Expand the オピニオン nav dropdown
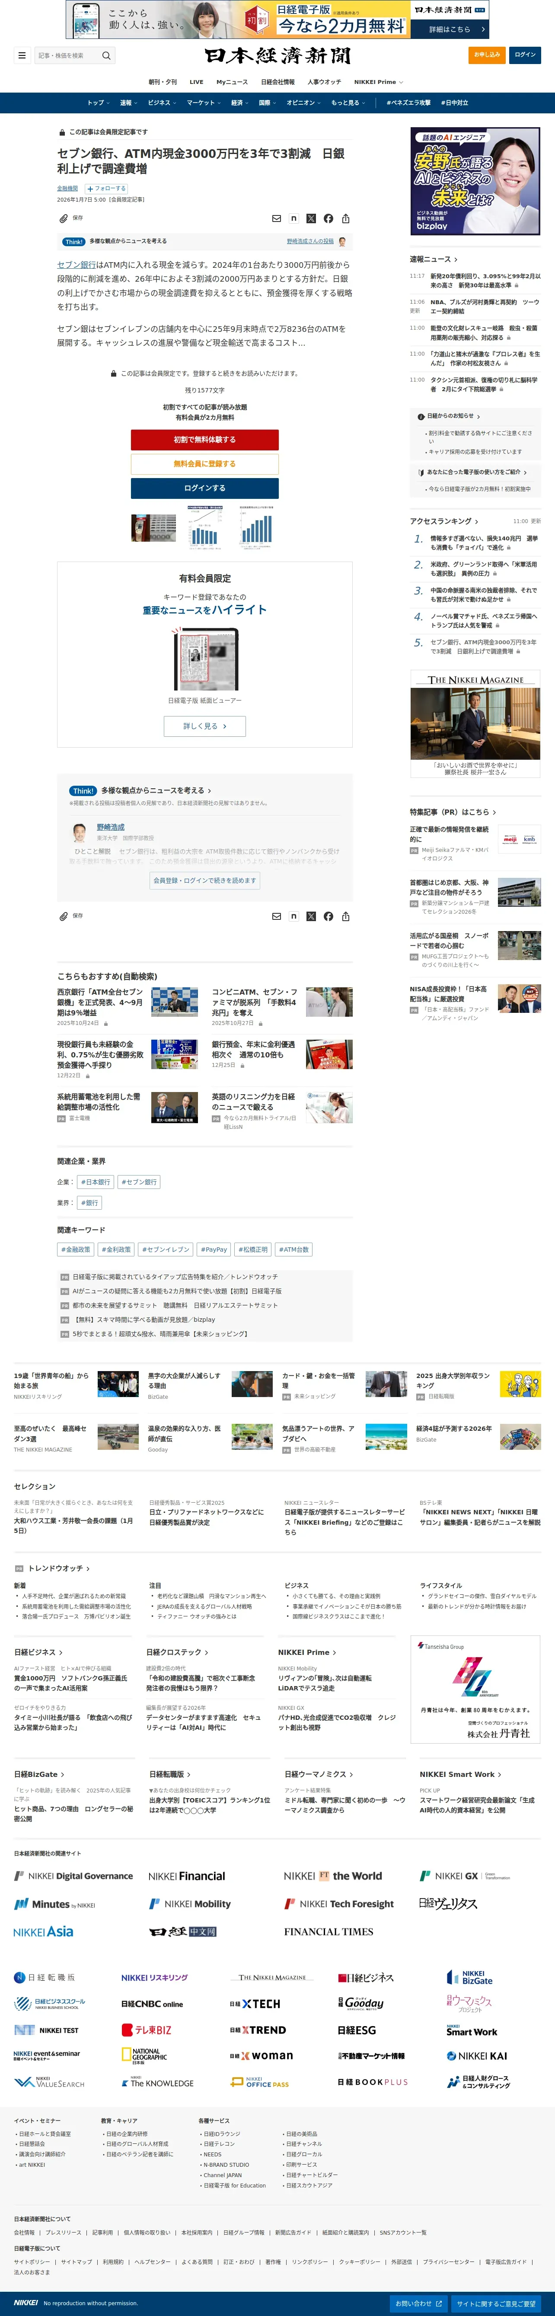 (303, 103)
